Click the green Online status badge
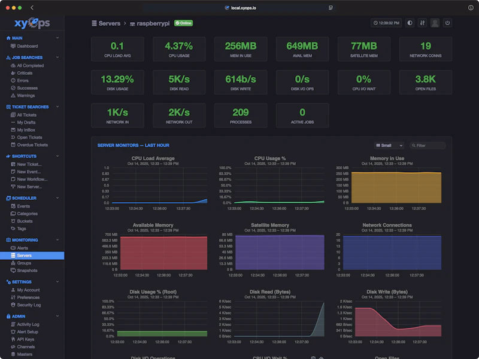 (183, 23)
